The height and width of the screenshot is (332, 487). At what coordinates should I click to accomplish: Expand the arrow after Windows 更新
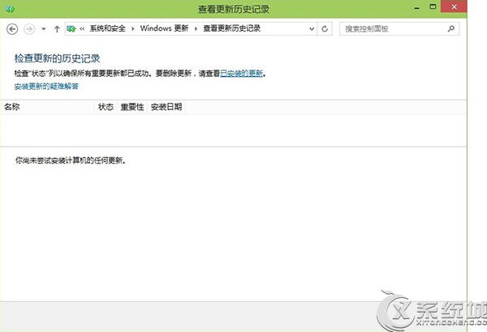coord(196,29)
